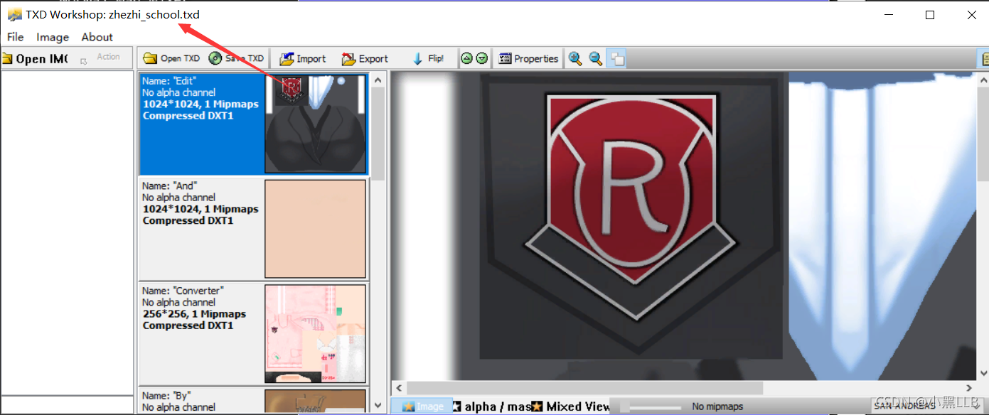Click the Open IMG button
The image size is (989, 415).
pyautogui.click(x=35, y=59)
